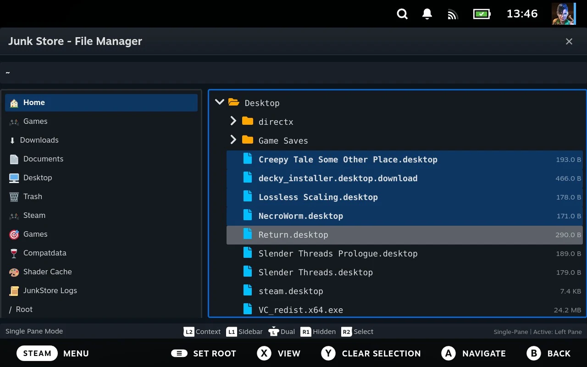Viewport: 587px width, 367px height.
Task: Click the gamepad icon of the upper Games entry
Action: point(14,122)
